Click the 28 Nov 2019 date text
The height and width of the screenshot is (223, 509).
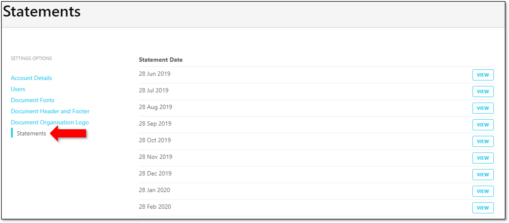tap(155, 157)
